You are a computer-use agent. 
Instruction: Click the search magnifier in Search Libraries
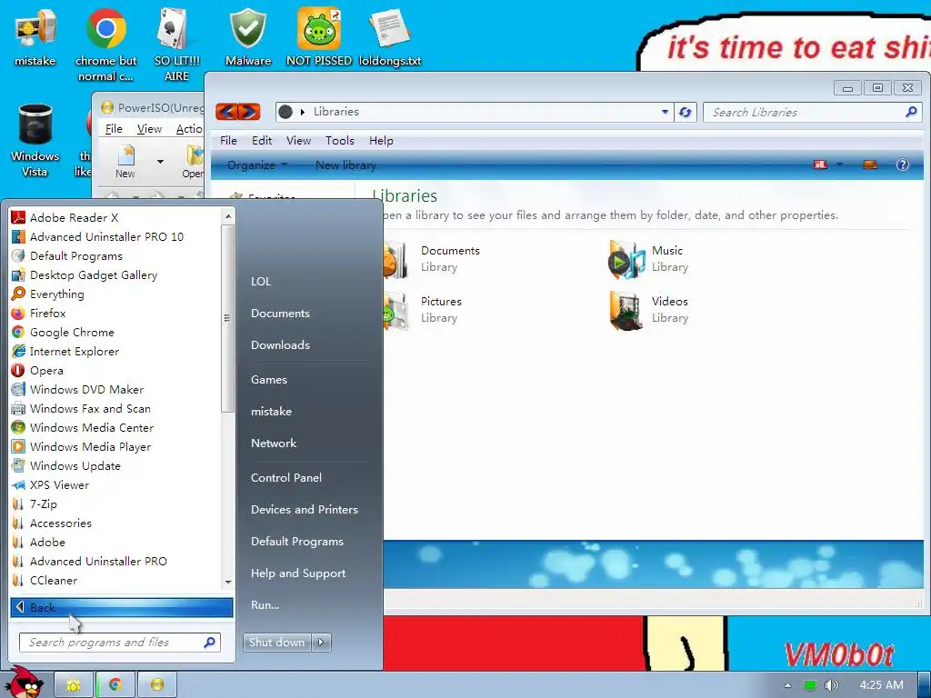911,112
